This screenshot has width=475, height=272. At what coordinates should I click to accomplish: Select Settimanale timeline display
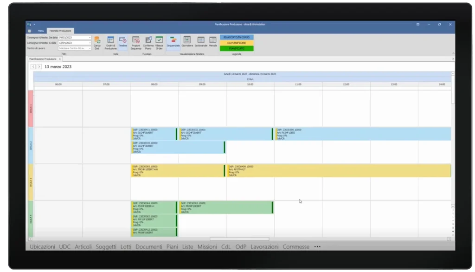point(201,42)
